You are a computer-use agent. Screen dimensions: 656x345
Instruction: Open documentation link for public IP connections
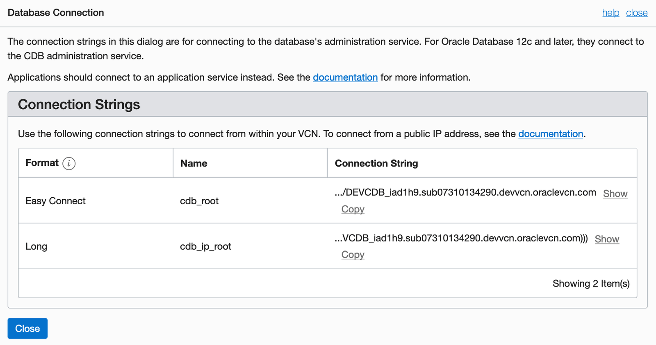click(x=551, y=134)
